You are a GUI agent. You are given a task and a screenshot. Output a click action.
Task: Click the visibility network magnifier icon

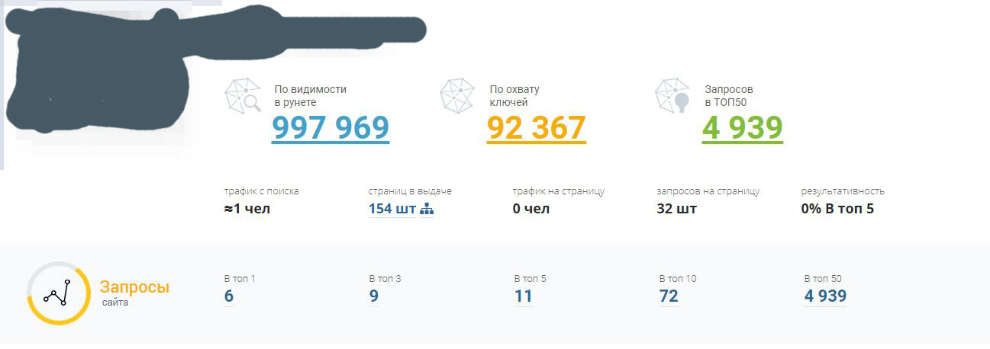pos(243,96)
